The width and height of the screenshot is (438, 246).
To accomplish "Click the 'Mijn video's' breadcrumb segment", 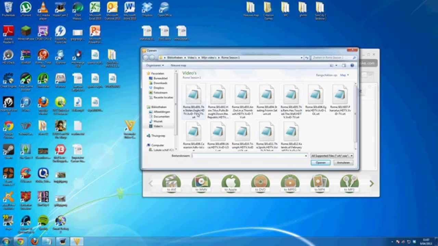I will 209,58.
